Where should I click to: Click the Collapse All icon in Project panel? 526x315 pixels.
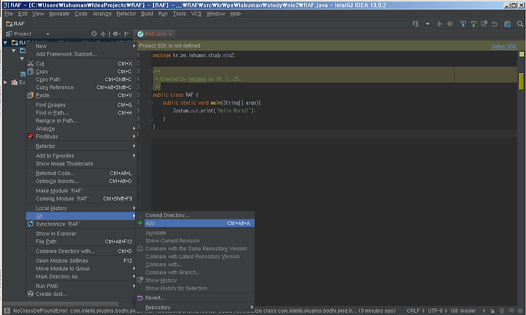(103, 34)
